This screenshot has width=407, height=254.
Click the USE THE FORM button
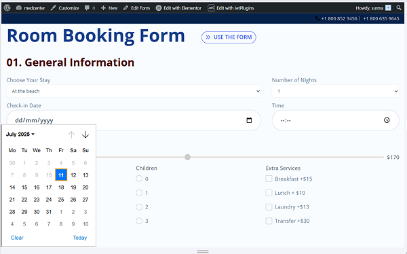[x=229, y=37]
